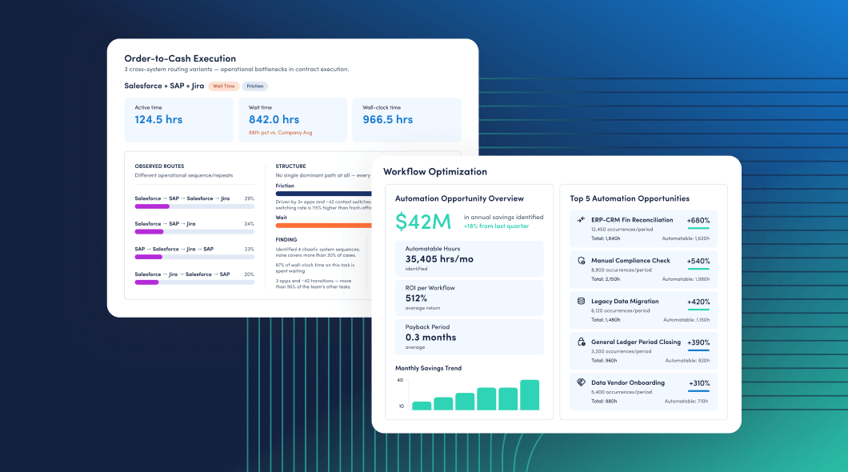Click the +18% from last quarter text
Screen dimensions: 848x472
point(497,226)
